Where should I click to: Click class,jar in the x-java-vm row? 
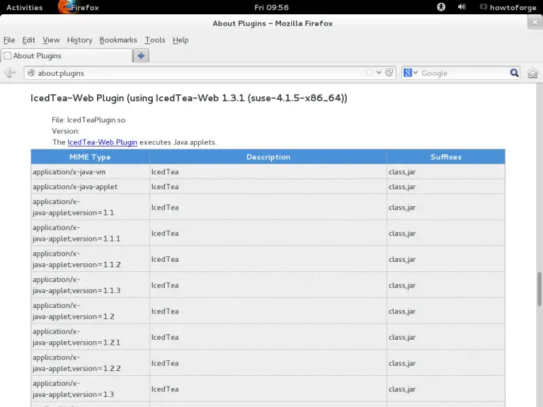pos(402,172)
